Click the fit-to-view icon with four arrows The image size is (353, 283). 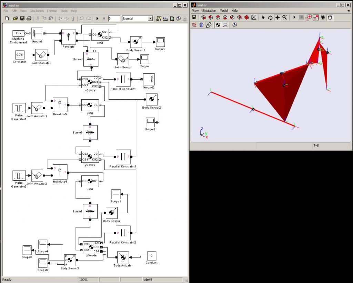[x=254, y=17]
